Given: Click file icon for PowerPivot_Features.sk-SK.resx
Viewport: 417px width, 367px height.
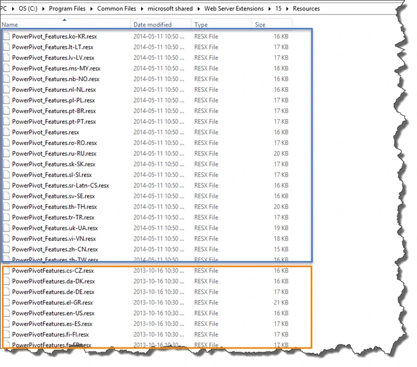Looking at the screenshot, I should (7, 164).
